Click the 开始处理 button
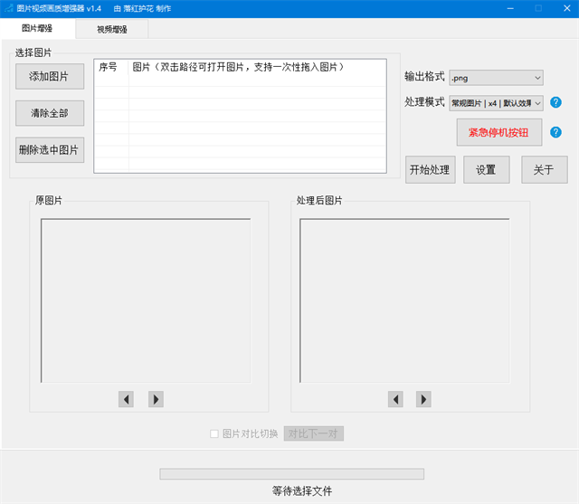The height and width of the screenshot is (504, 579). click(431, 170)
